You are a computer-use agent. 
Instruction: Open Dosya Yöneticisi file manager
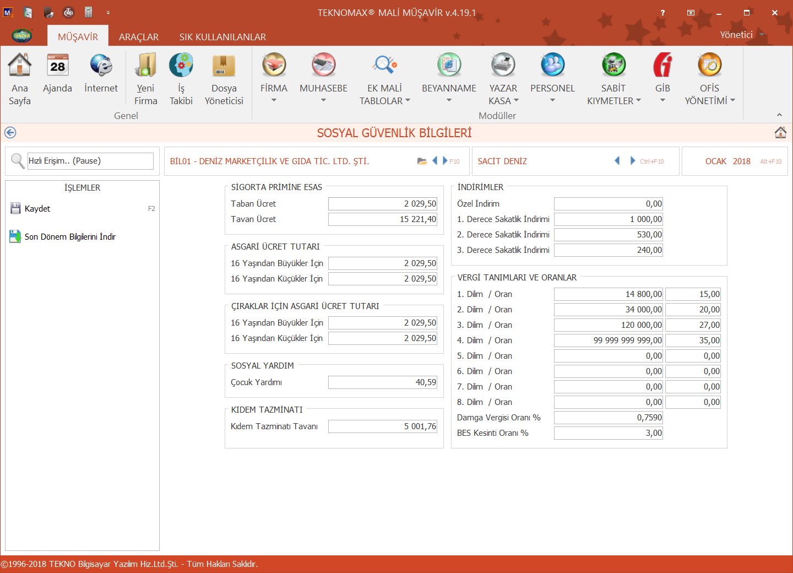point(224,66)
